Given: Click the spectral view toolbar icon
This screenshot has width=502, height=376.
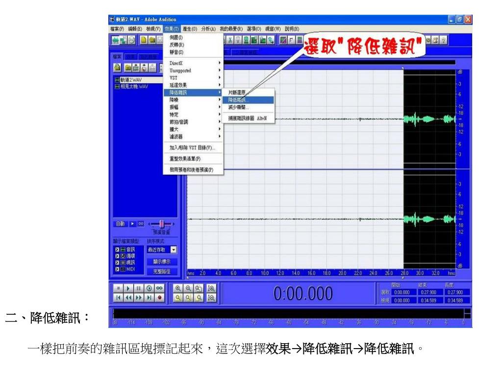Looking at the screenshot, I should pos(283,40).
